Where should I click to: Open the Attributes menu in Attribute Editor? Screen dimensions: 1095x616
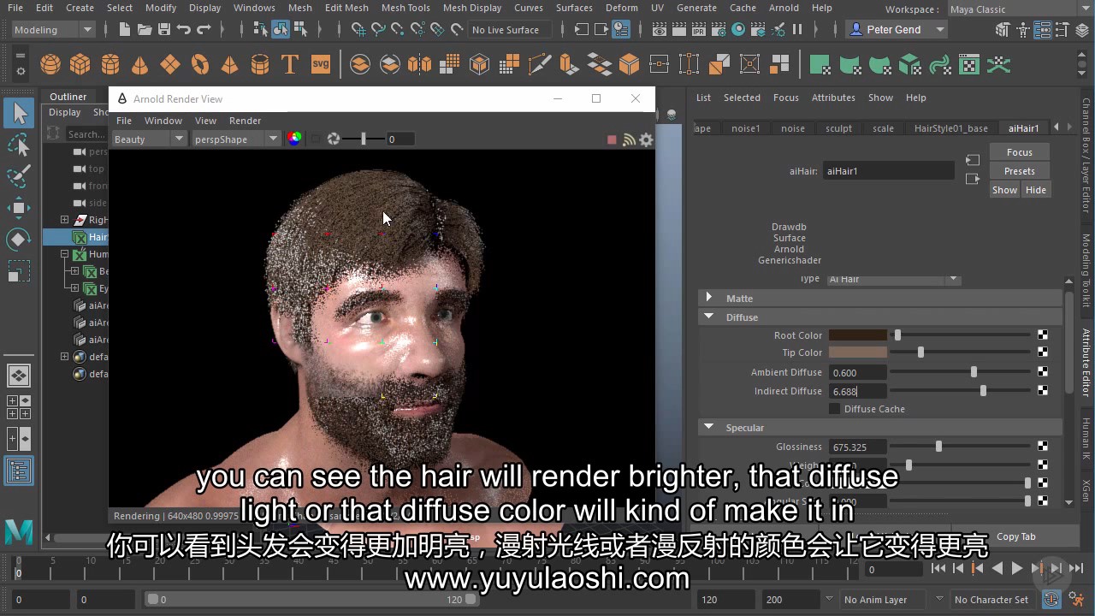[x=833, y=98]
